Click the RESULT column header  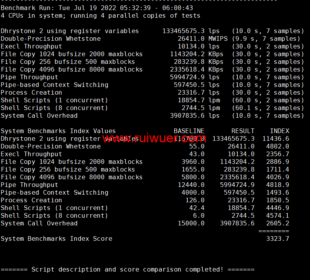point(243,131)
